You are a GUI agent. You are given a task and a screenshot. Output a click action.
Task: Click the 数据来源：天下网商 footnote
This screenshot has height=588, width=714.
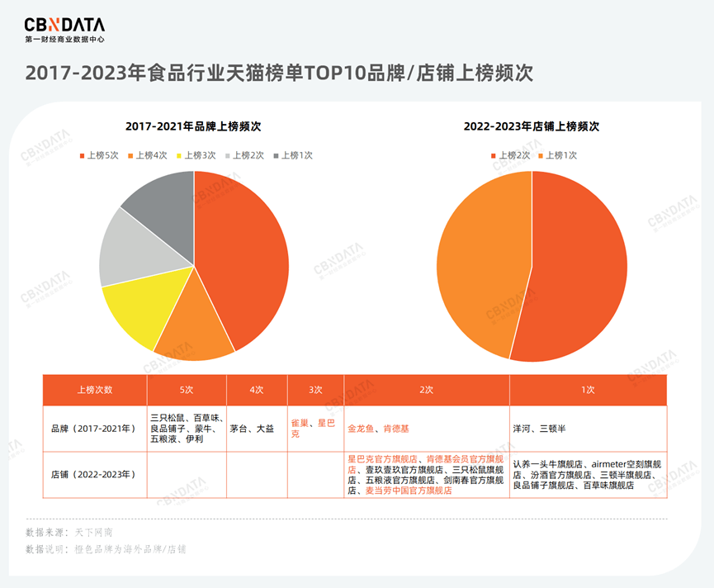[x=69, y=533]
